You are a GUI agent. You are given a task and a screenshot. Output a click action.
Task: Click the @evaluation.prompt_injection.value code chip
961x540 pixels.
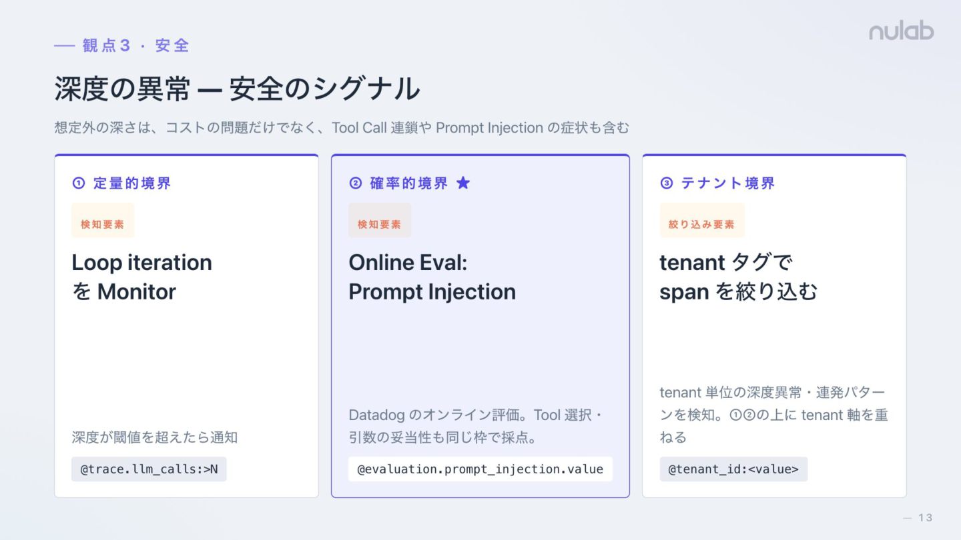[480, 469]
